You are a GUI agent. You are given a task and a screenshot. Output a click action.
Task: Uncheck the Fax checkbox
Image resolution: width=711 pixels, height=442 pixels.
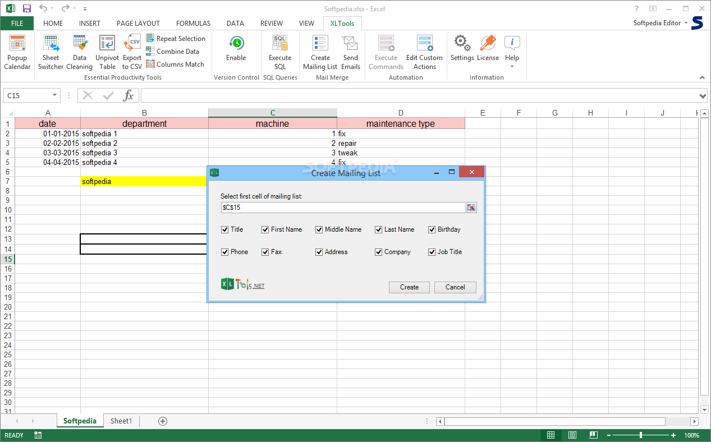pos(265,252)
